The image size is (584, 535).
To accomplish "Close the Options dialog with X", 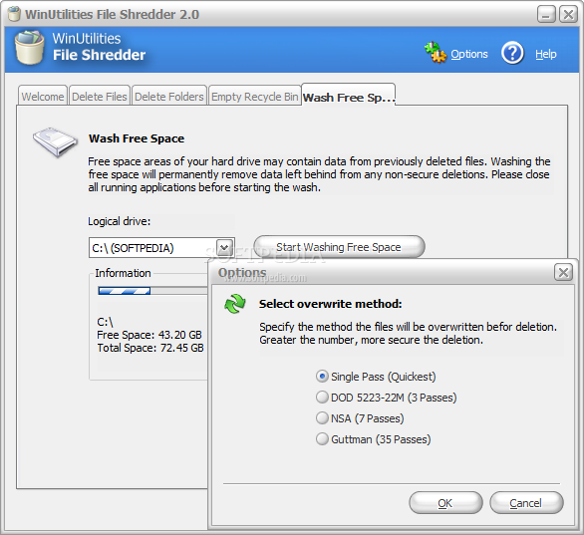I will [563, 273].
